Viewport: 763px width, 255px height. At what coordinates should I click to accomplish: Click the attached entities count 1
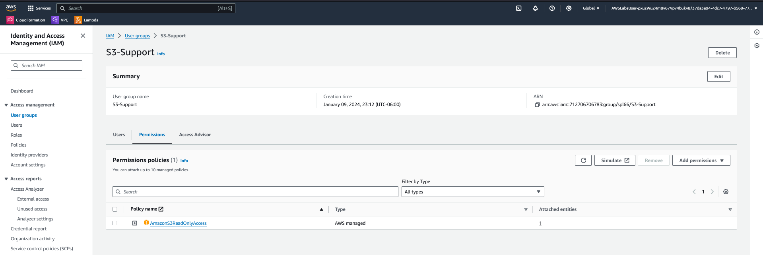(x=540, y=223)
